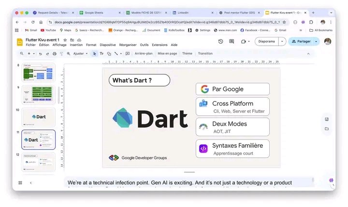Click the print icon
Viewport: 348px width, 207px height.
pyautogui.click(x=55, y=54)
